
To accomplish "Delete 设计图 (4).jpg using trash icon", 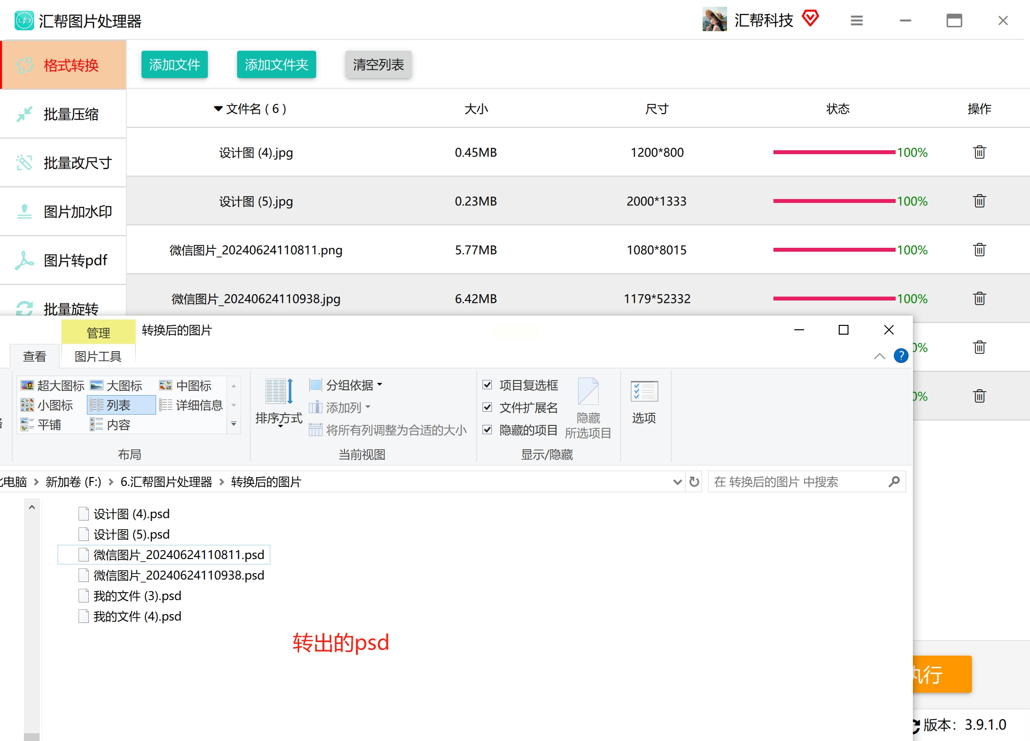I will (979, 152).
